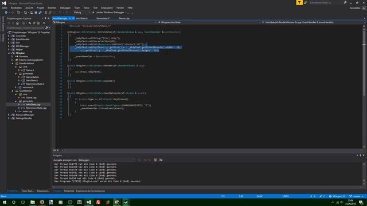The height and width of the screenshot is (206, 367).
Task: Collapse the HEngine project node
Action: (9, 53)
